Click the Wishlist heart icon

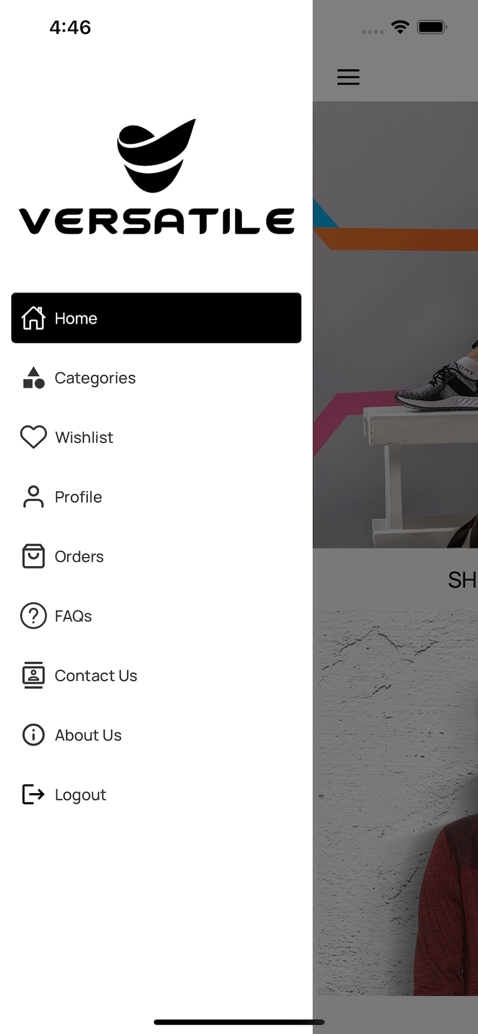(x=34, y=437)
